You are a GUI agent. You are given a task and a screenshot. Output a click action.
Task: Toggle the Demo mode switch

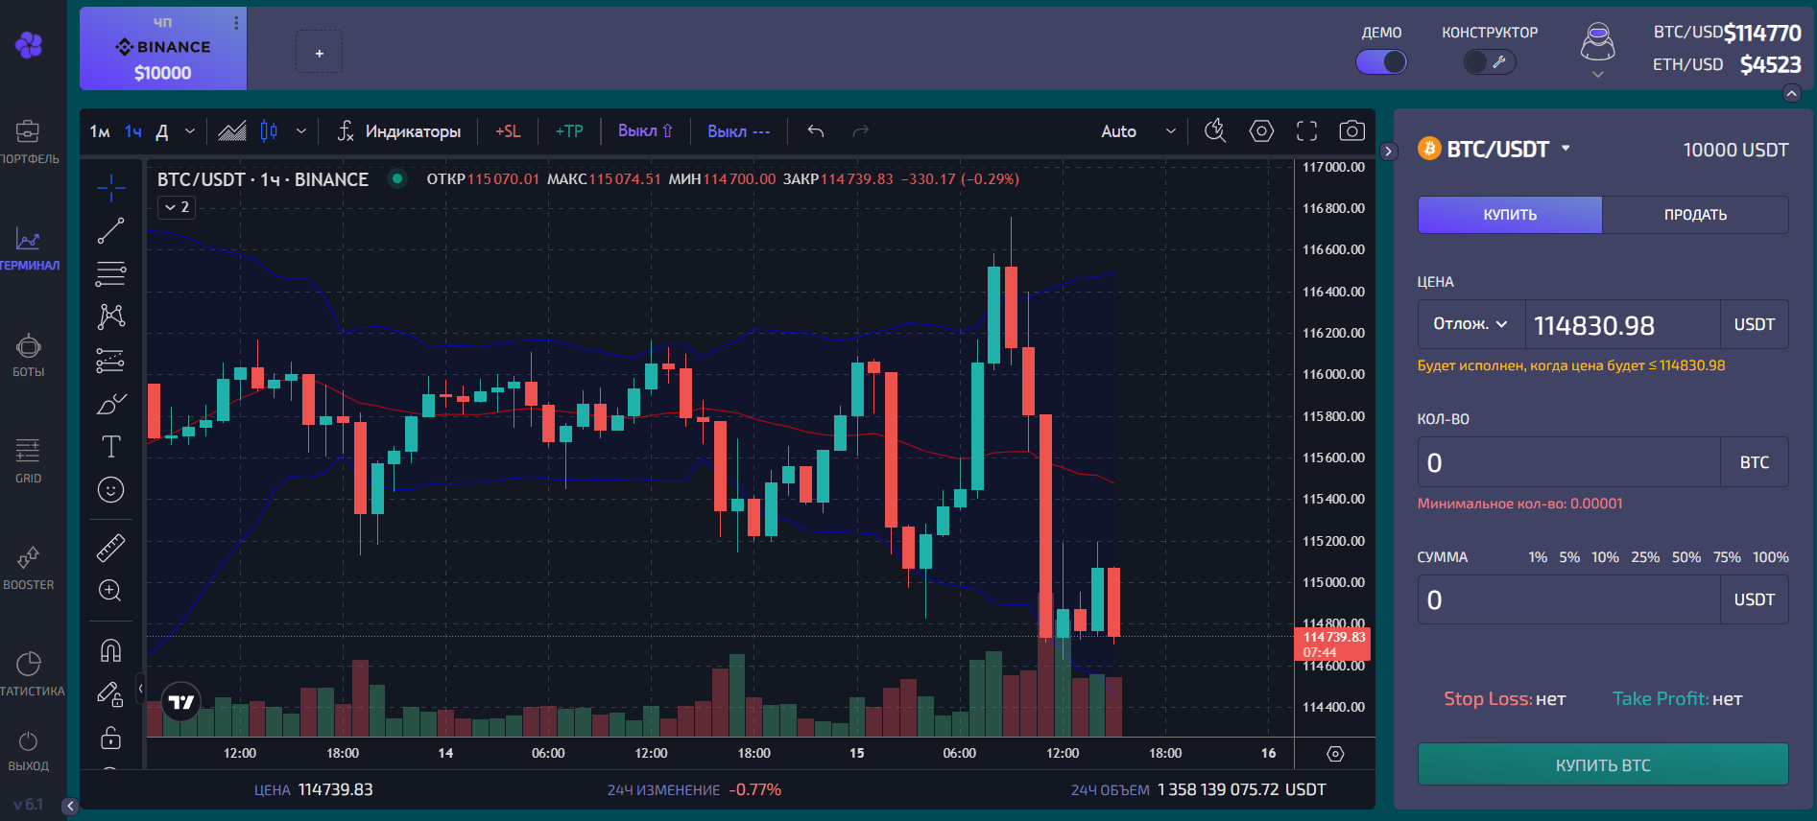coord(1381,62)
